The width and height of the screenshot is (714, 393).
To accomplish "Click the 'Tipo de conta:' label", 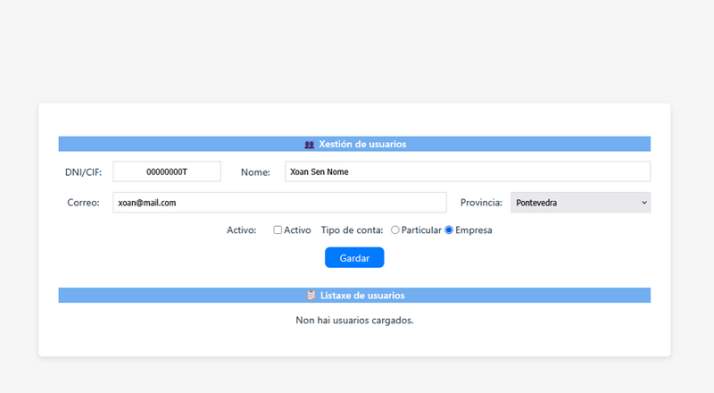I will [x=352, y=230].
